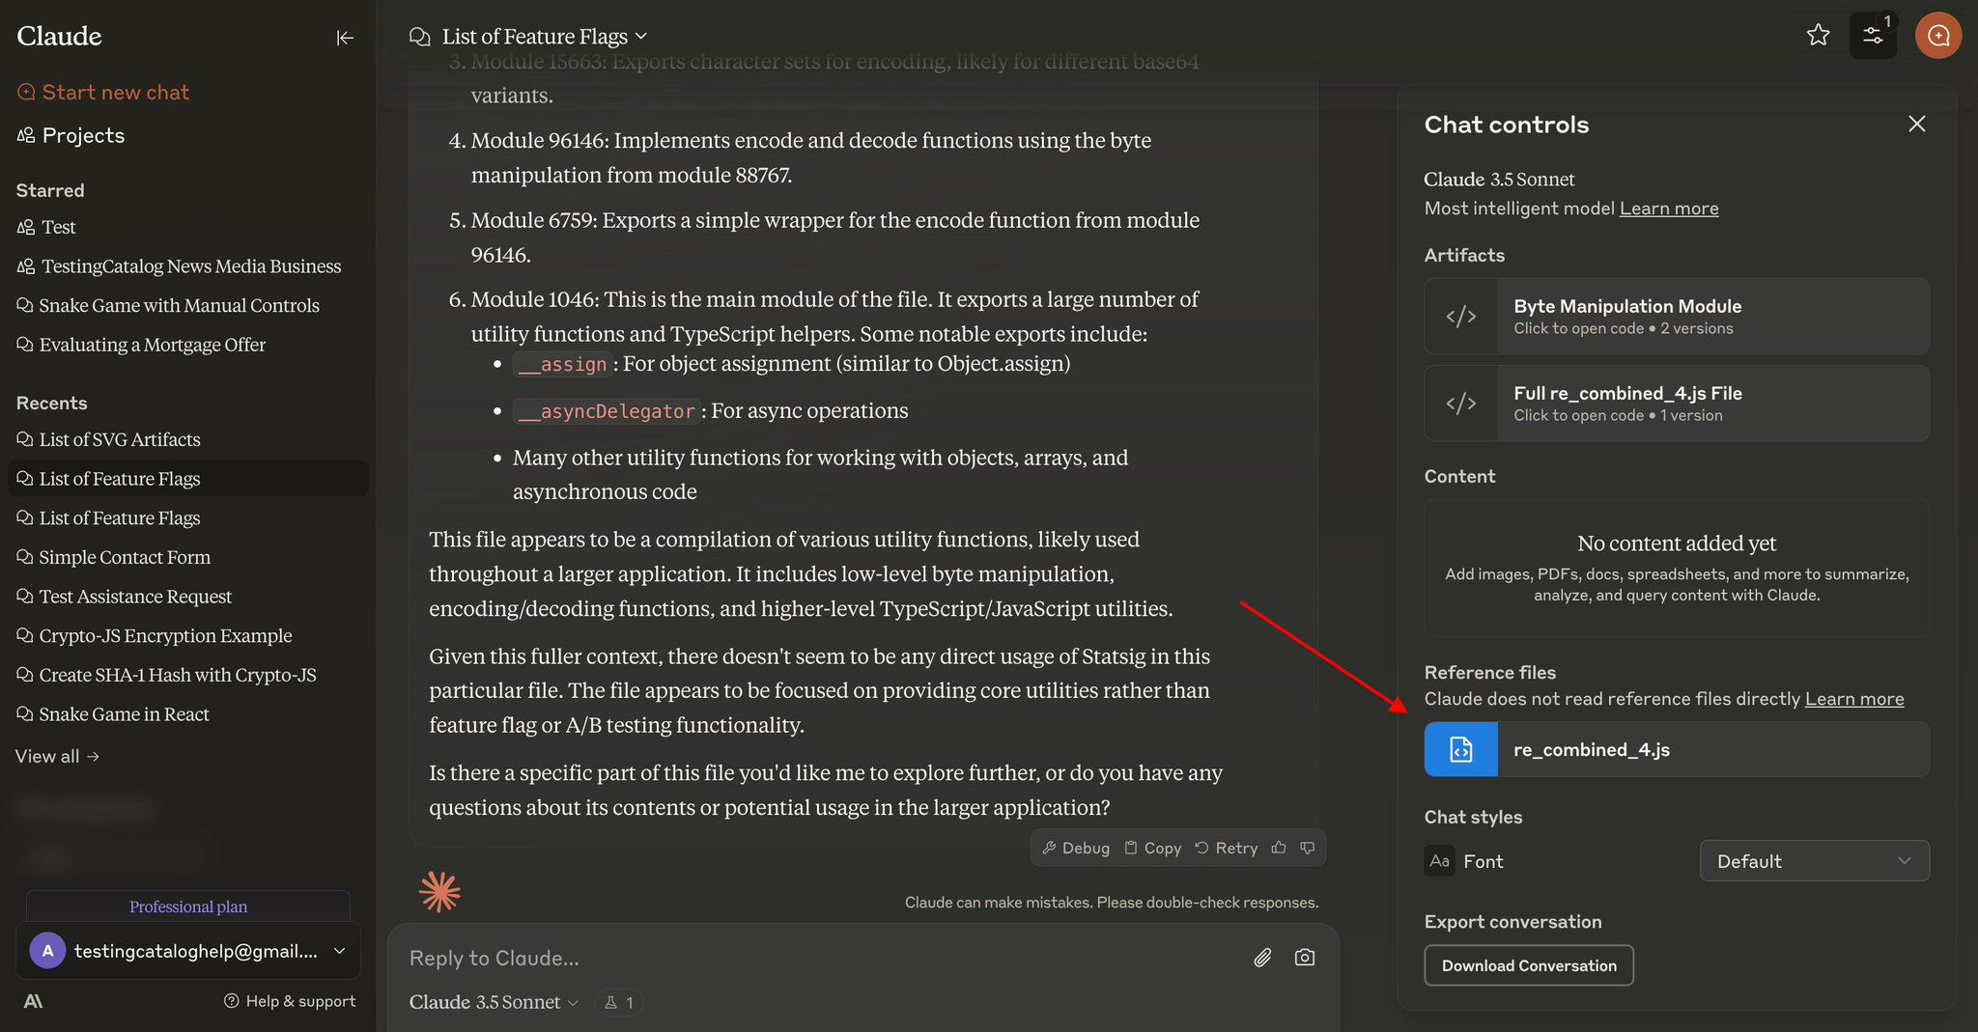Image resolution: width=1978 pixels, height=1032 pixels.
Task: Open the Learn more link for reference files
Action: [x=1854, y=699]
